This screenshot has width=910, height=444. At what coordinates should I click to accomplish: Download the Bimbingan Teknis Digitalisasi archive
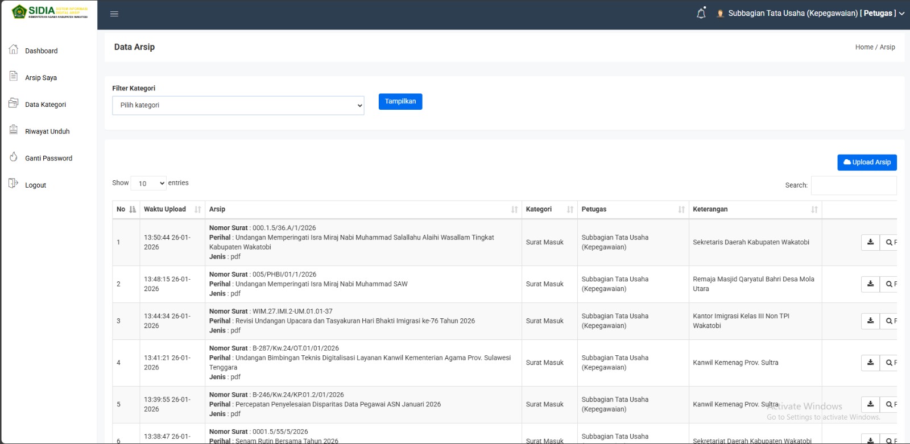click(x=870, y=363)
